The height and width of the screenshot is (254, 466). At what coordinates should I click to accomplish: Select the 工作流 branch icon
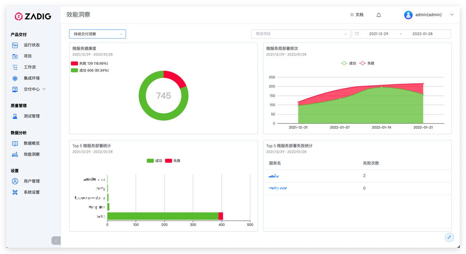(15, 67)
